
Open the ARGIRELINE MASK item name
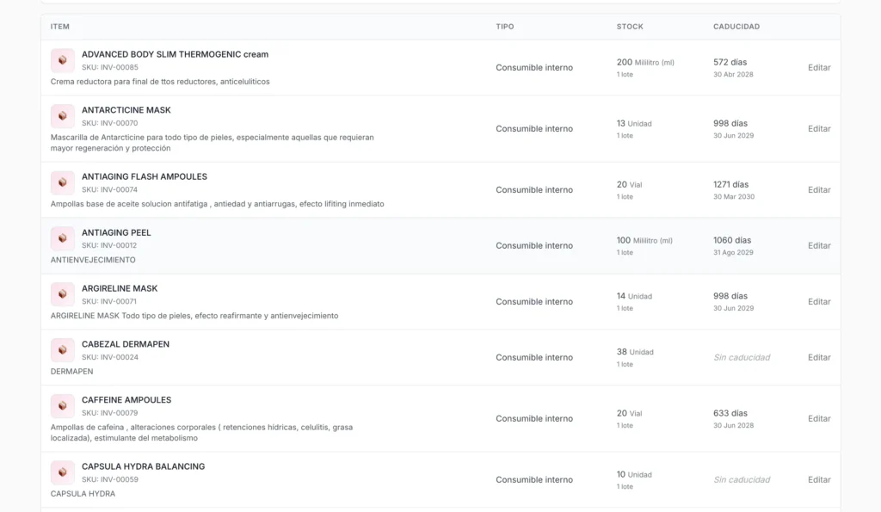tap(120, 288)
